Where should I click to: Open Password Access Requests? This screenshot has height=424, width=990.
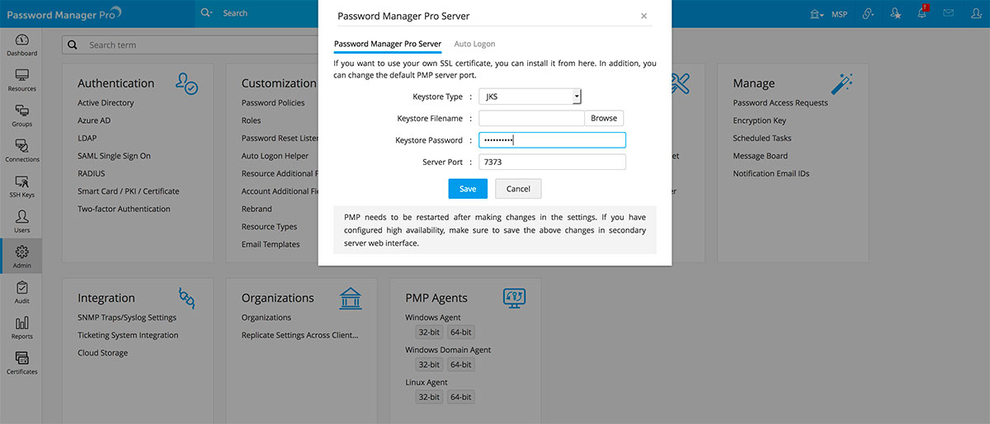(780, 103)
